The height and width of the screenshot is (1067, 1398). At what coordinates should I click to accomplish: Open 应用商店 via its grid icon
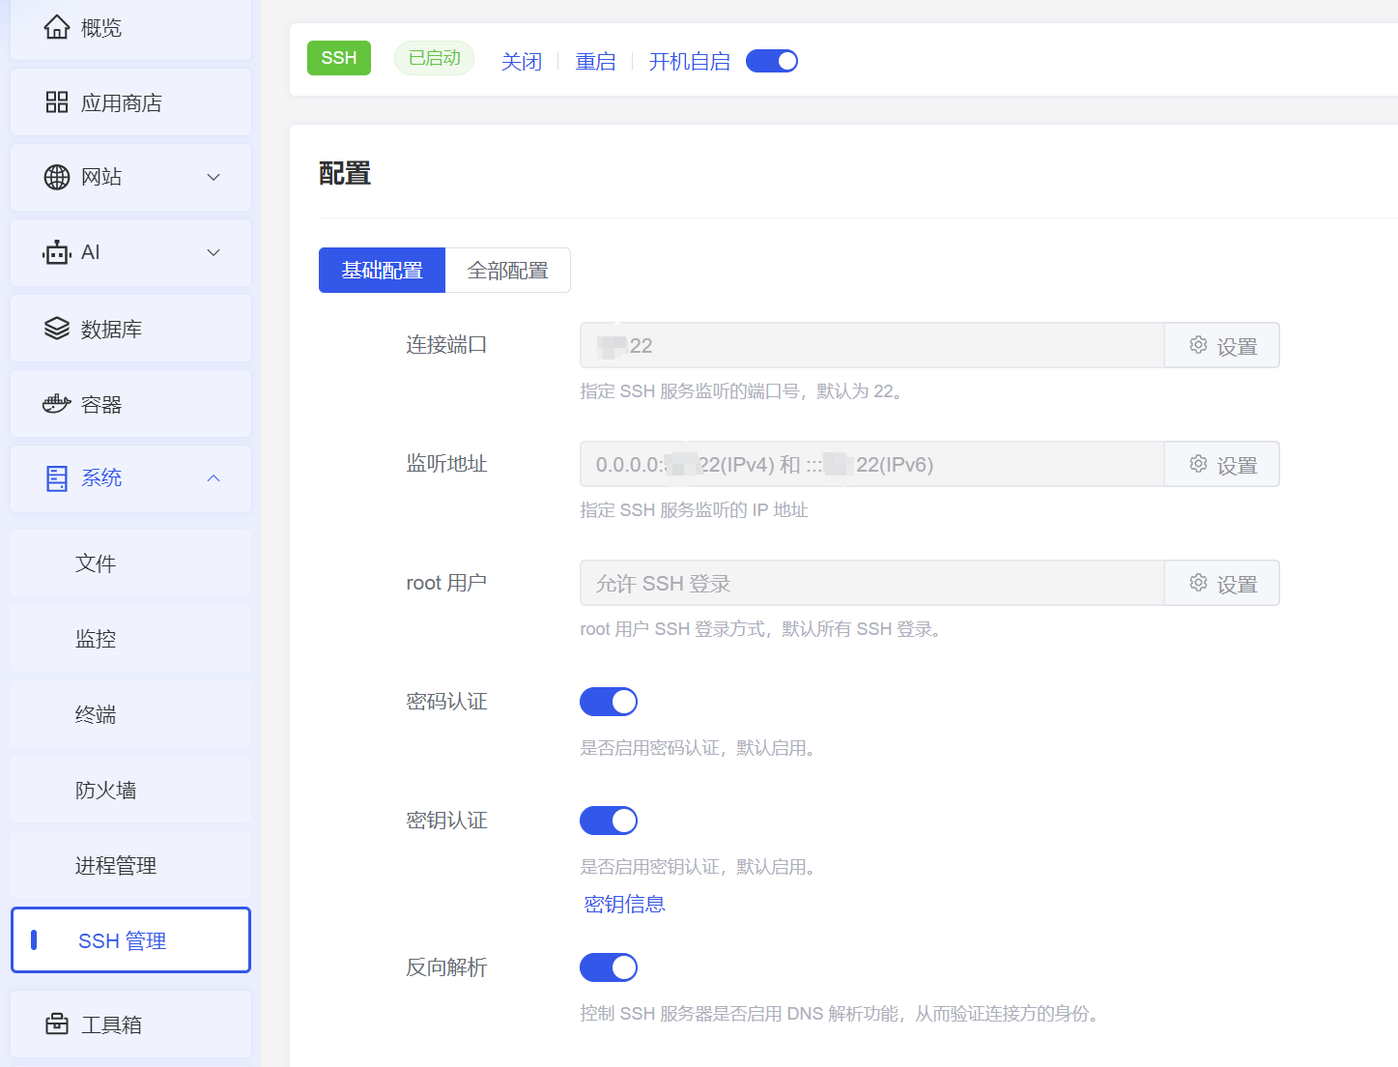(57, 102)
